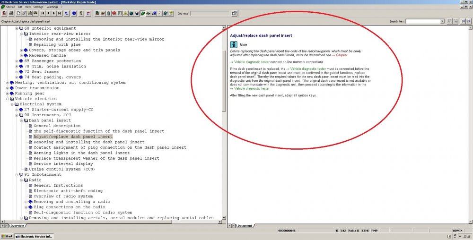Open the Service menu
Screen dimensions: 473x240
pos(10,7)
